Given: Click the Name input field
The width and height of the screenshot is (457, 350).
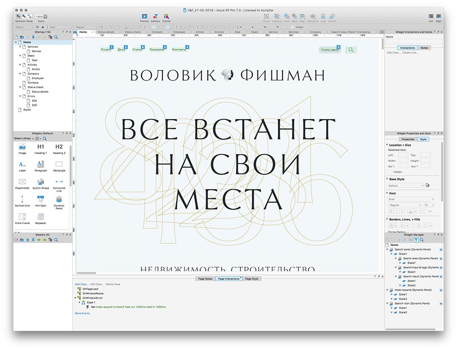Looking at the screenshot, I should coord(414,41).
